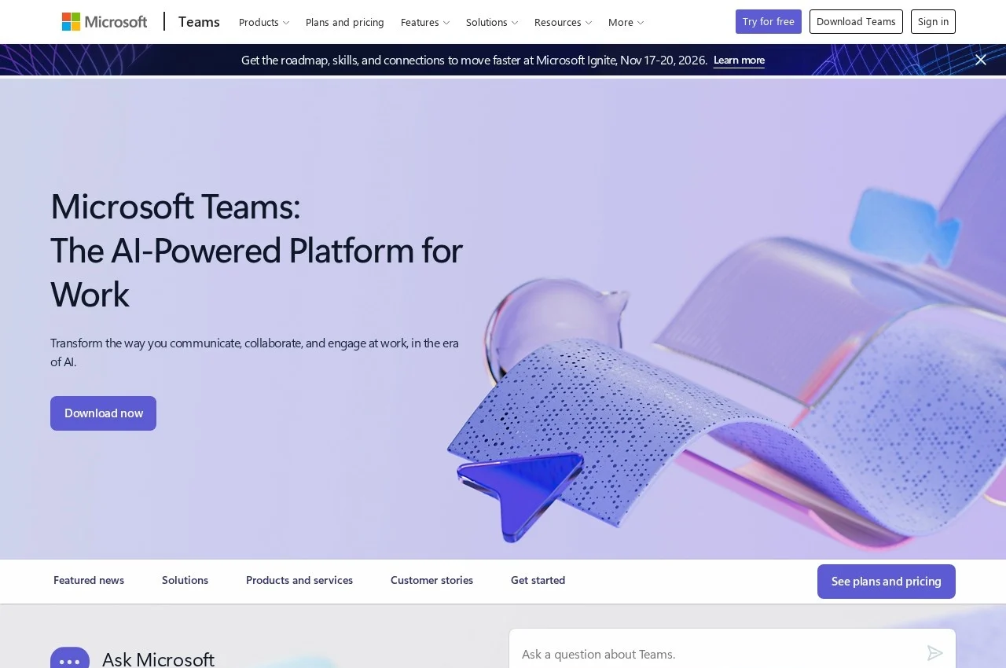Expand the Products dropdown menu
The height and width of the screenshot is (668, 1006).
click(x=264, y=22)
